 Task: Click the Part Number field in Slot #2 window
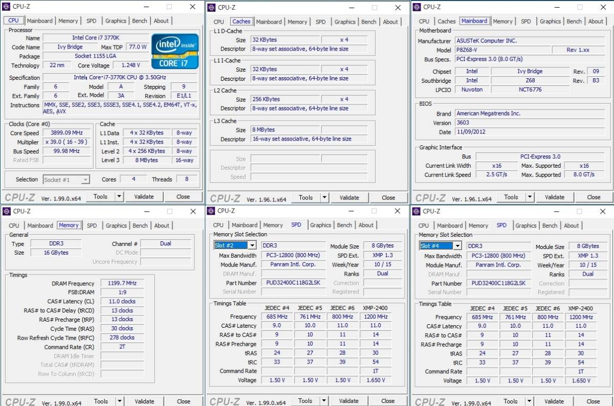point(293,283)
